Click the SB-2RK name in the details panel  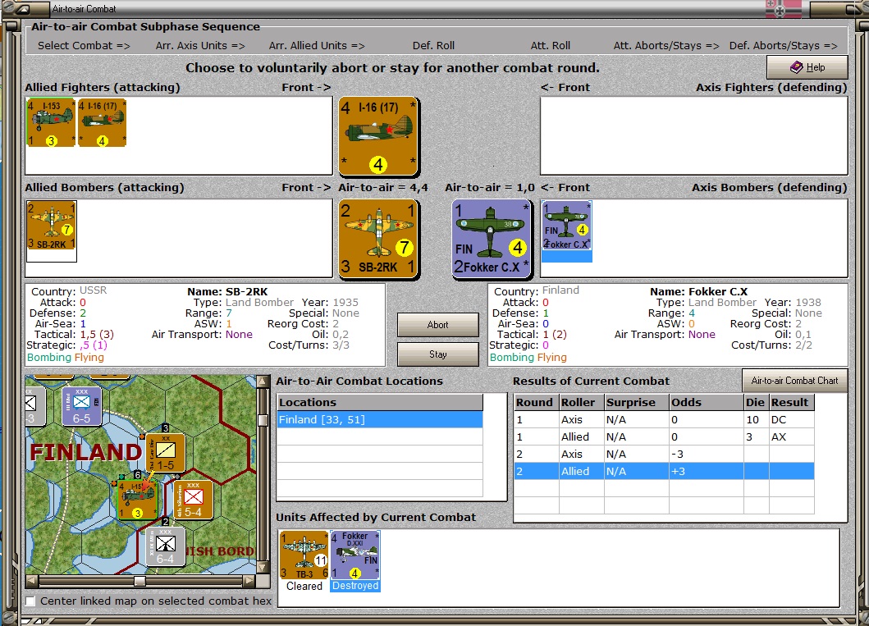(246, 292)
